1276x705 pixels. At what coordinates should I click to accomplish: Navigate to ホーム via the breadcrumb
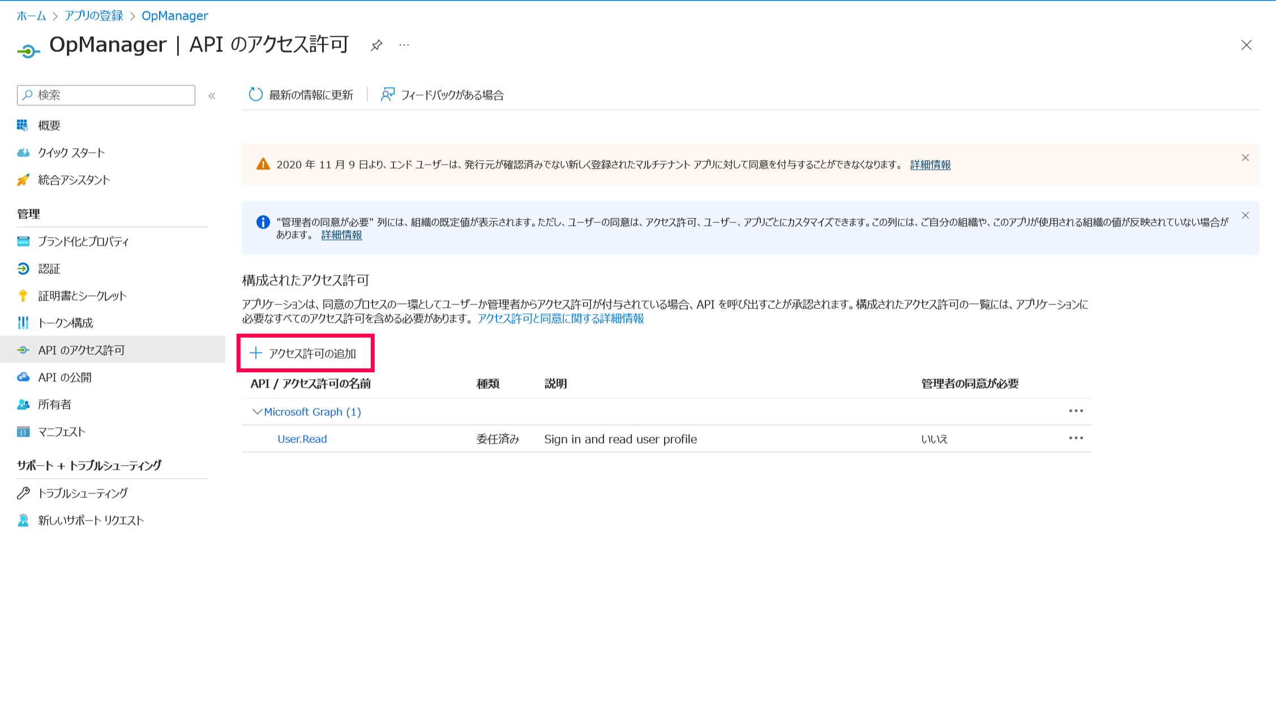pyautogui.click(x=32, y=15)
